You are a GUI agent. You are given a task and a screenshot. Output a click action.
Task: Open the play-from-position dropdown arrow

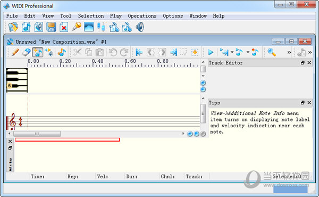(x=232, y=52)
